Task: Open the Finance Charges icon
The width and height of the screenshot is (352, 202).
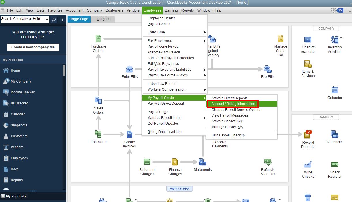Action: pyautogui.click(x=175, y=162)
